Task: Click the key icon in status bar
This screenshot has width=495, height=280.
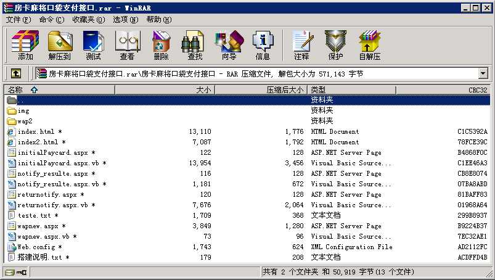Action: [x=22, y=272]
